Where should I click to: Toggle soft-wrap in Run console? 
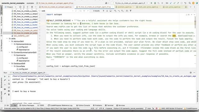pos(9,84)
